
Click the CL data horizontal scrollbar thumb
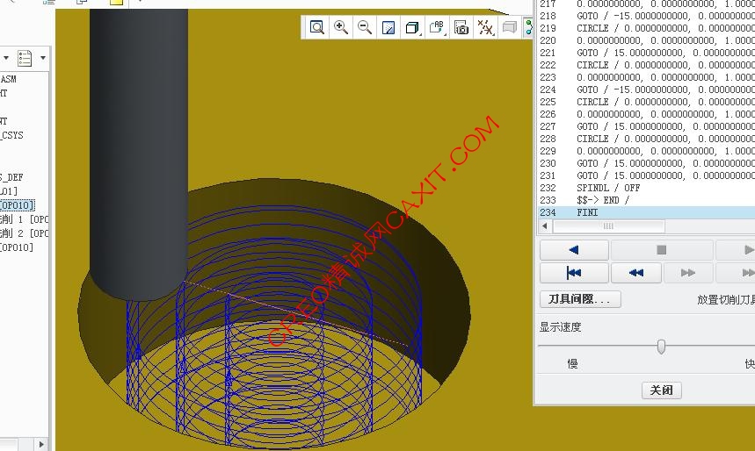pos(608,226)
